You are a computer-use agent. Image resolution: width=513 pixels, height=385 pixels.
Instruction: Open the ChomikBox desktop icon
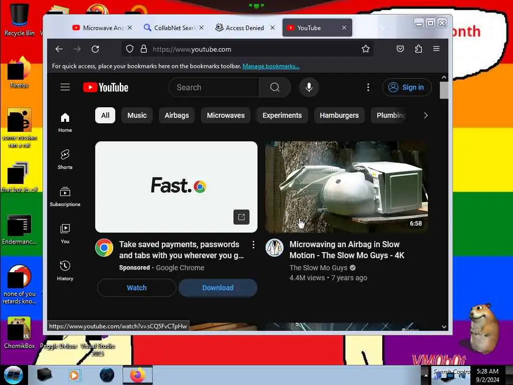coord(20,332)
